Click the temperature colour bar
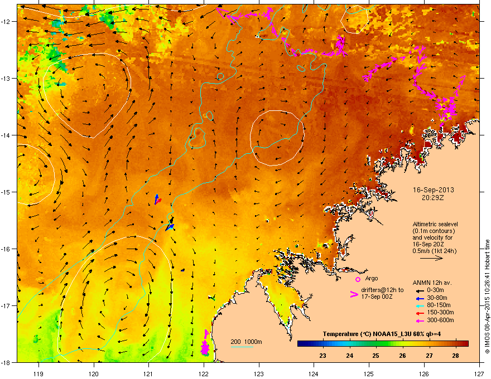 point(383,344)
